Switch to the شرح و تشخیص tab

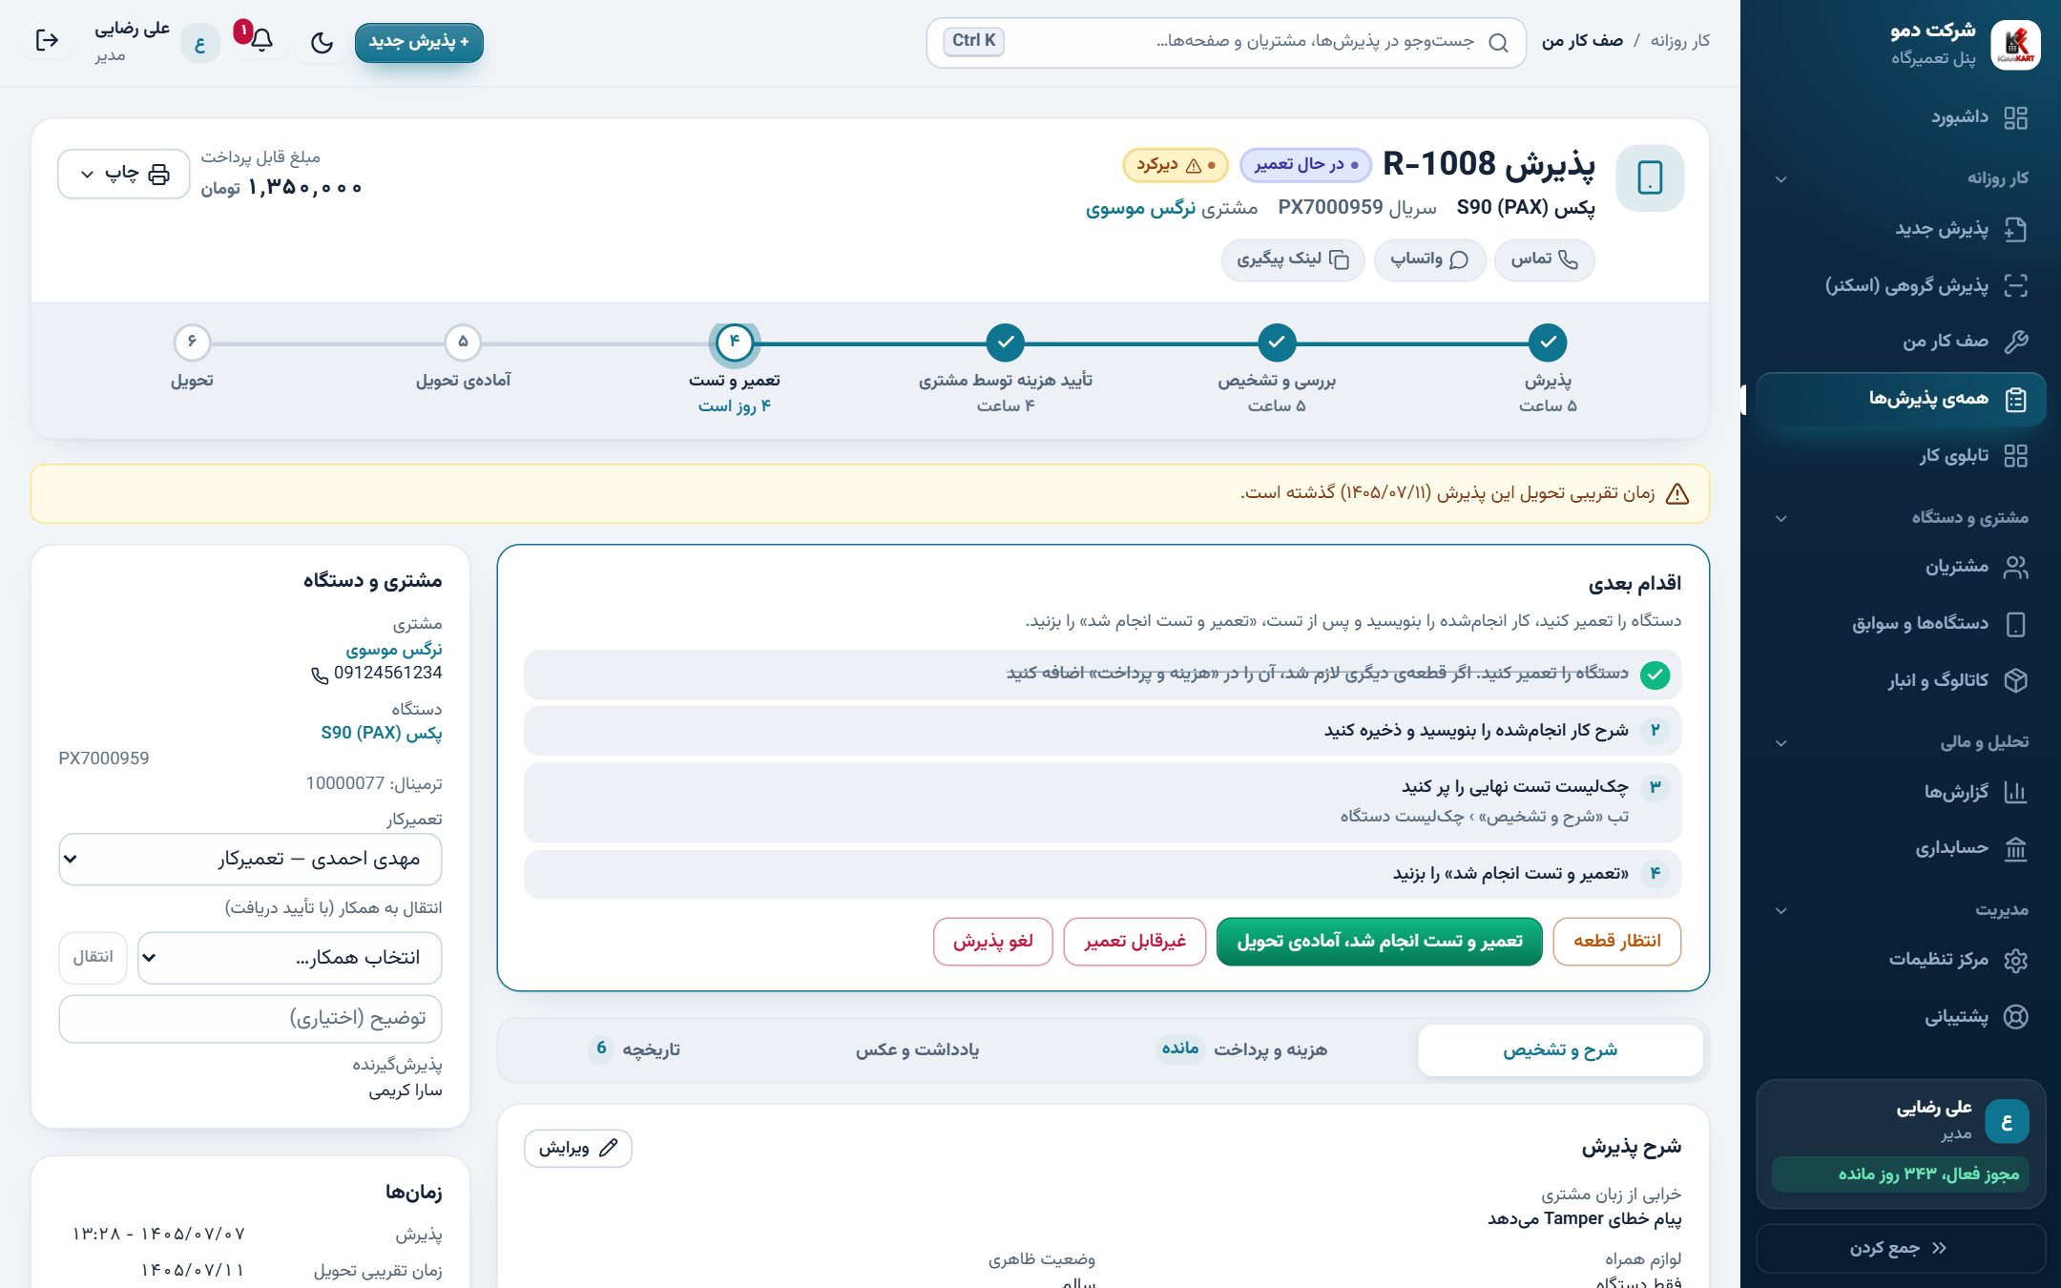click(1560, 1049)
